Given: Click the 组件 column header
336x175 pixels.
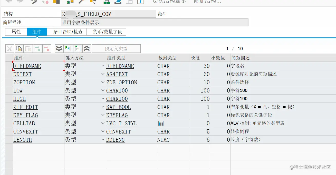Looking at the screenshot, I should coord(39,58).
